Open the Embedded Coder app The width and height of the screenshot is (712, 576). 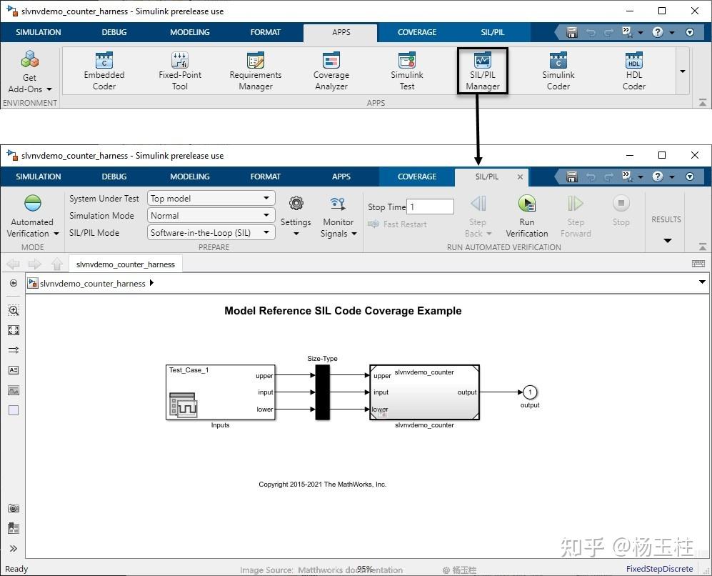[x=104, y=71]
